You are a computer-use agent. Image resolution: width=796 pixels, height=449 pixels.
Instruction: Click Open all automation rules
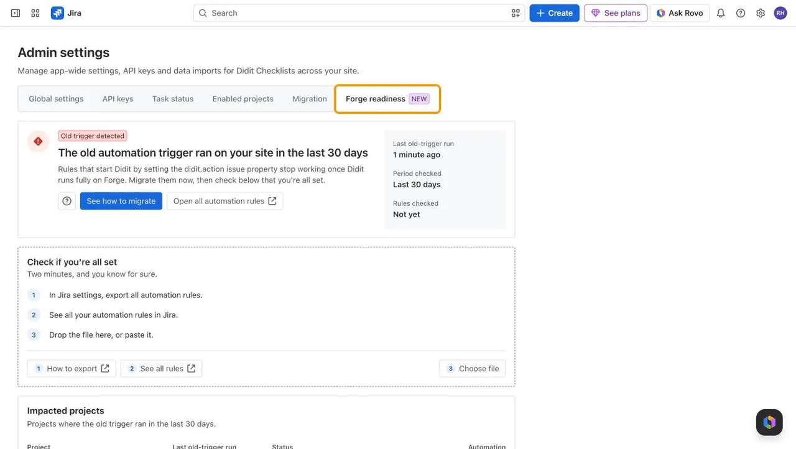pyautogui.click(x=225, y=201)
